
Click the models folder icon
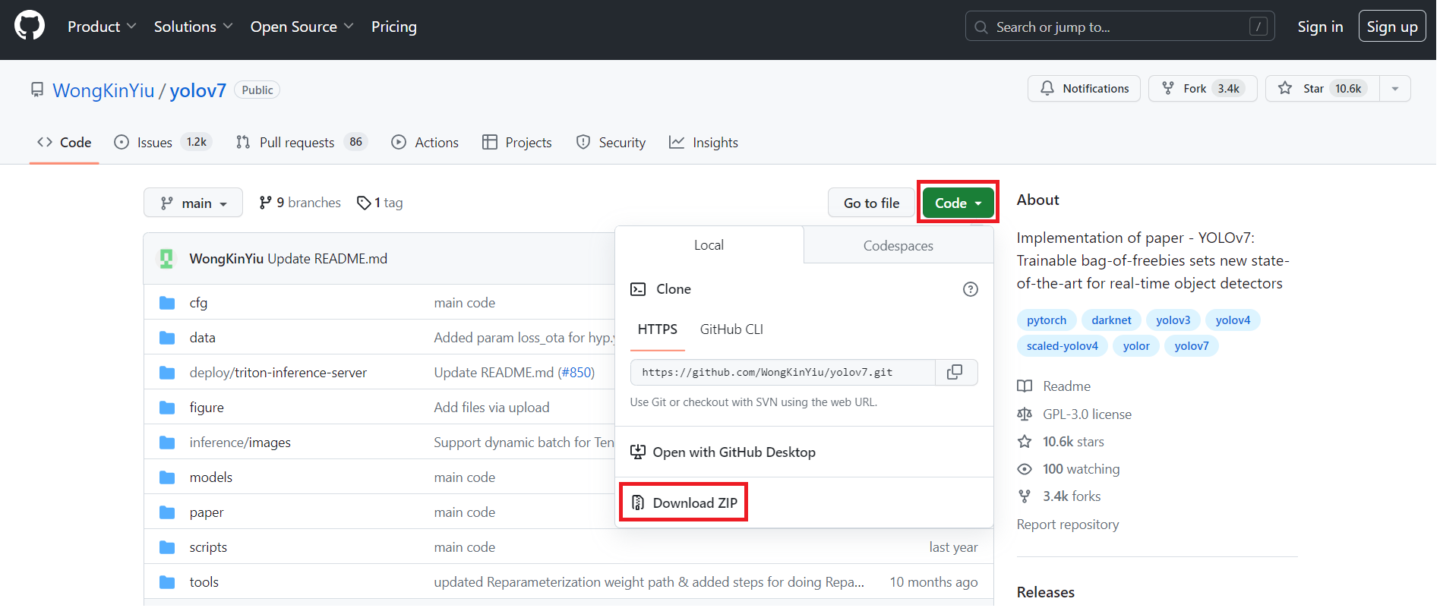point(167,477)
